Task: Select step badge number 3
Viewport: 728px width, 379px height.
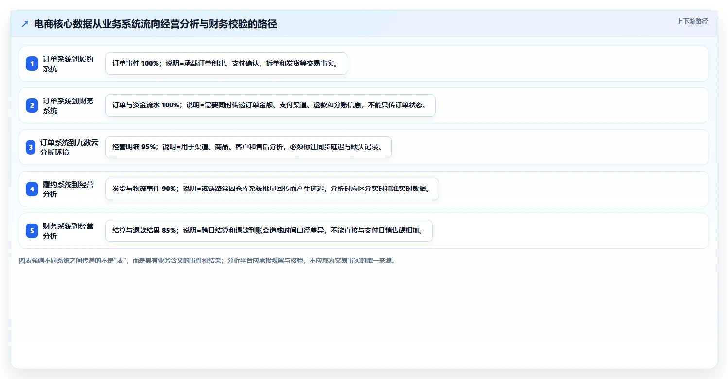Action: tap(31, 147)
